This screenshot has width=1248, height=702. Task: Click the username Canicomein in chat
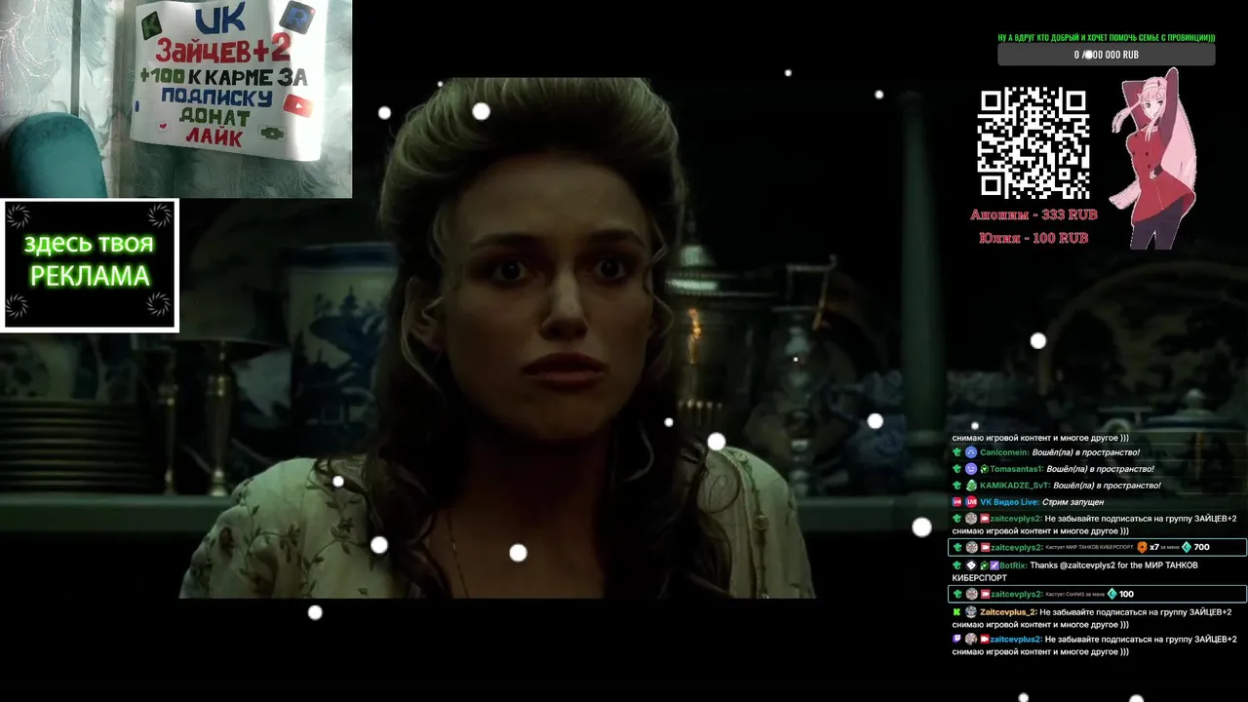pos(1003,452)
